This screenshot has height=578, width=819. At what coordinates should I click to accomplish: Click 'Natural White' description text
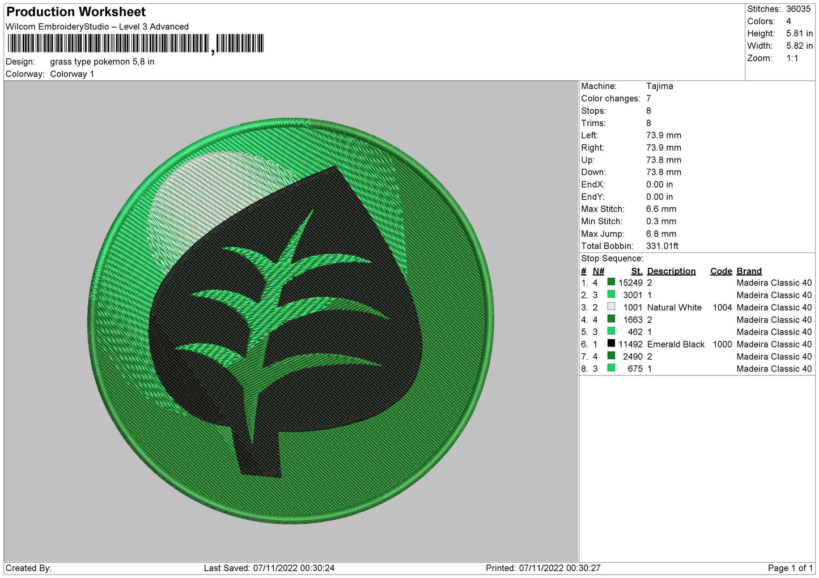(x=674, y=307)
